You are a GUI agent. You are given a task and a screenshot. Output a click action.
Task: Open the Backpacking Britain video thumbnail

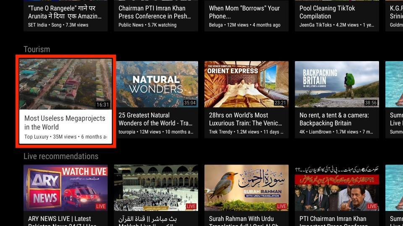(337, 84)
